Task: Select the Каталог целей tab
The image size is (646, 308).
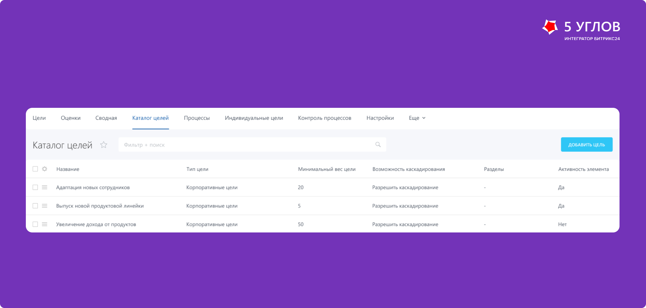Action: point(151,118)
